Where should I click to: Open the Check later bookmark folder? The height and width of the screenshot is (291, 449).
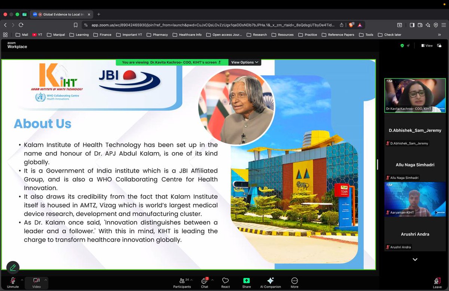click(x=390, y=34)
